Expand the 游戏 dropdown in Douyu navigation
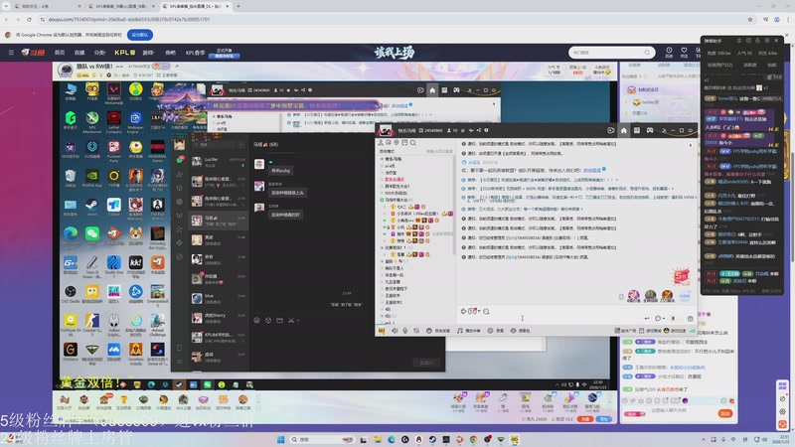The height and width of the screenshot is (447, 795). [148, 53]
